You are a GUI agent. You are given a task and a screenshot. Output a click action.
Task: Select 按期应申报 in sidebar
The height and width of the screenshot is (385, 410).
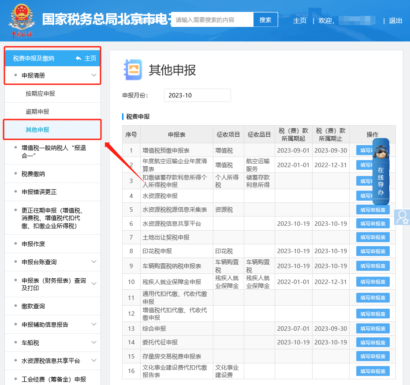[40, 93]
